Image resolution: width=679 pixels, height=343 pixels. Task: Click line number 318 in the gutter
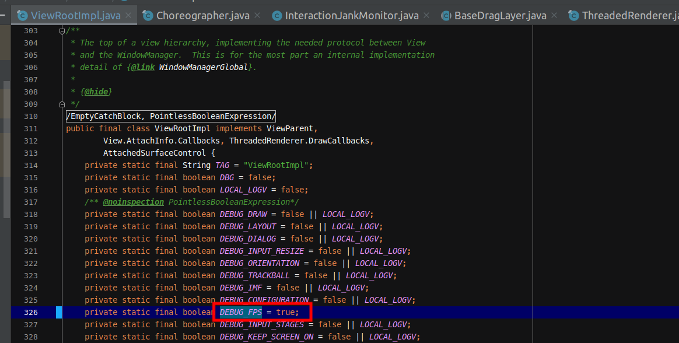click(31, 215)
